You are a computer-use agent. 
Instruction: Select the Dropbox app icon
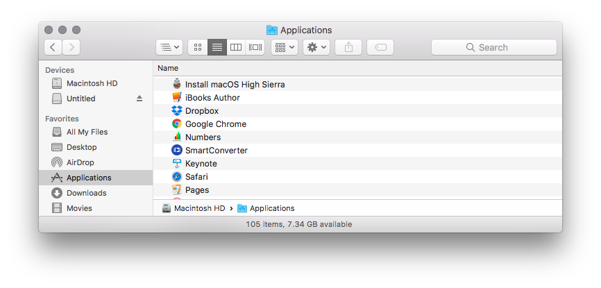click(x=177, y=110)
